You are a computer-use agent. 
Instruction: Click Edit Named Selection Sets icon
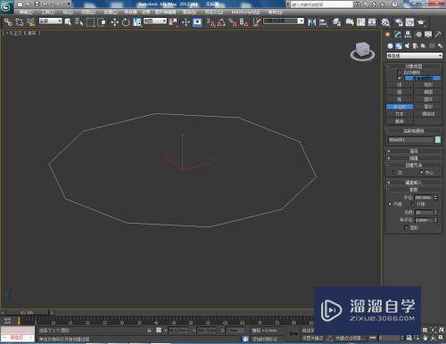point(256,22)
